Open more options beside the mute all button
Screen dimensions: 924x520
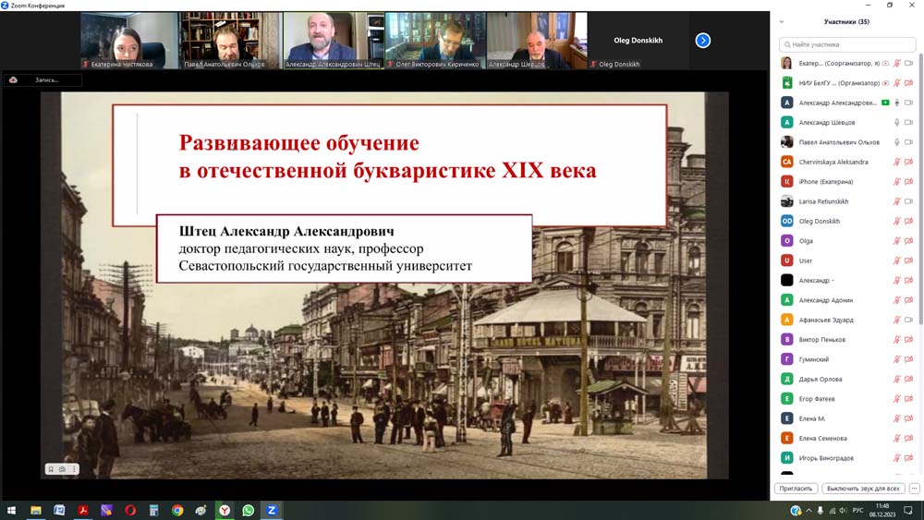click(914, 489)
